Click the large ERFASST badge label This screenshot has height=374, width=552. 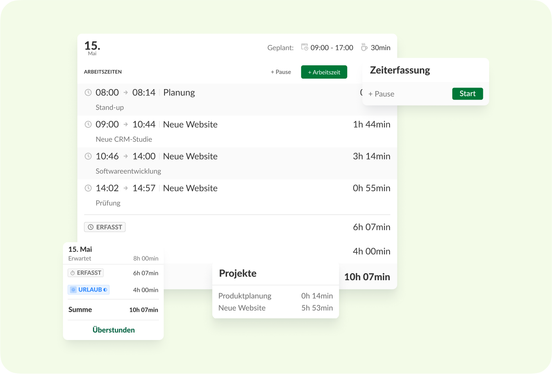coord(105,227)
